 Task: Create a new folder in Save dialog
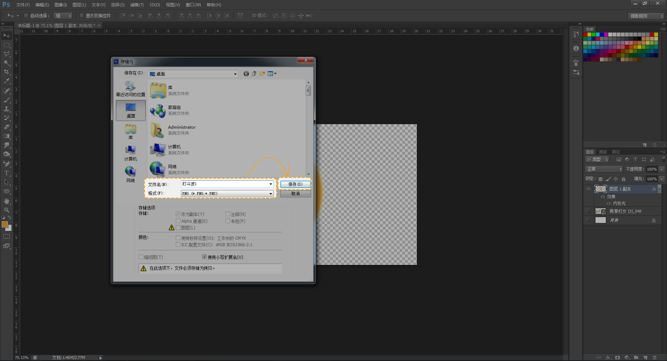[x=262, y=74]
